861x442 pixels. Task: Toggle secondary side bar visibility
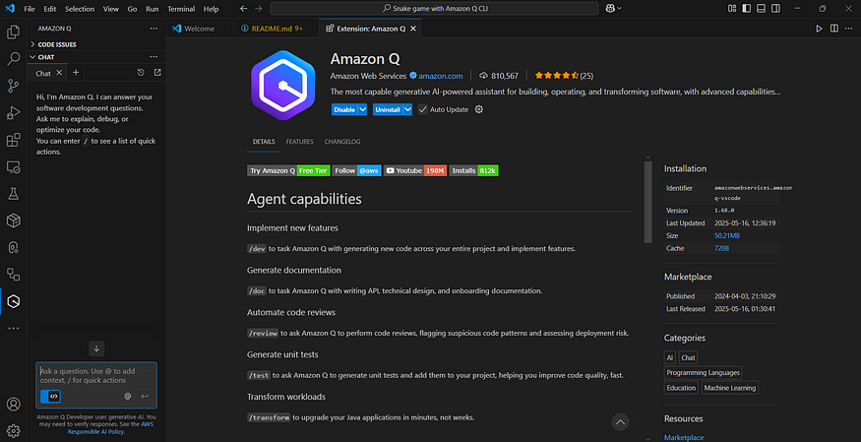click(x=774, y=8)
